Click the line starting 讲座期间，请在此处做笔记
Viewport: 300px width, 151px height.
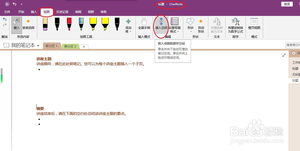click(x=91, y=64)
